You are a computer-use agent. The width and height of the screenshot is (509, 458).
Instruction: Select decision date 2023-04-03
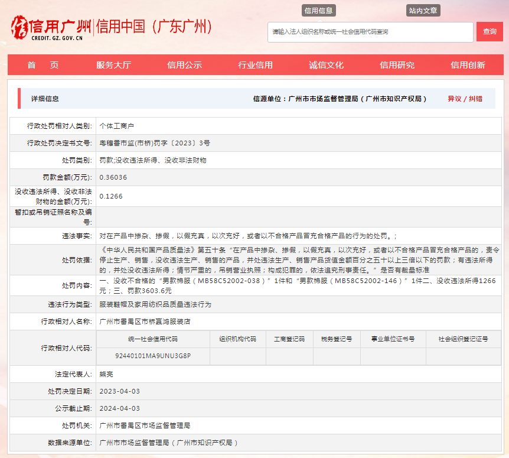point(119,391)
